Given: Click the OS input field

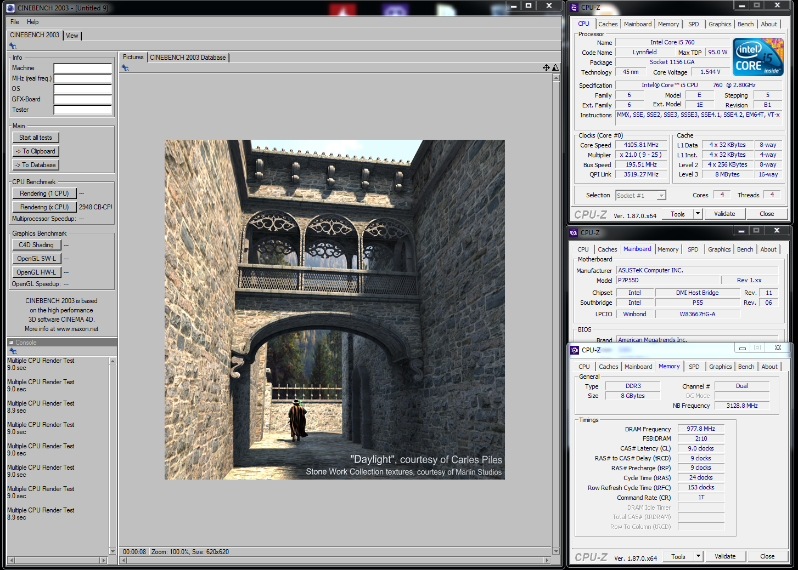Looking at the screenshot, I should coord(83,89).
